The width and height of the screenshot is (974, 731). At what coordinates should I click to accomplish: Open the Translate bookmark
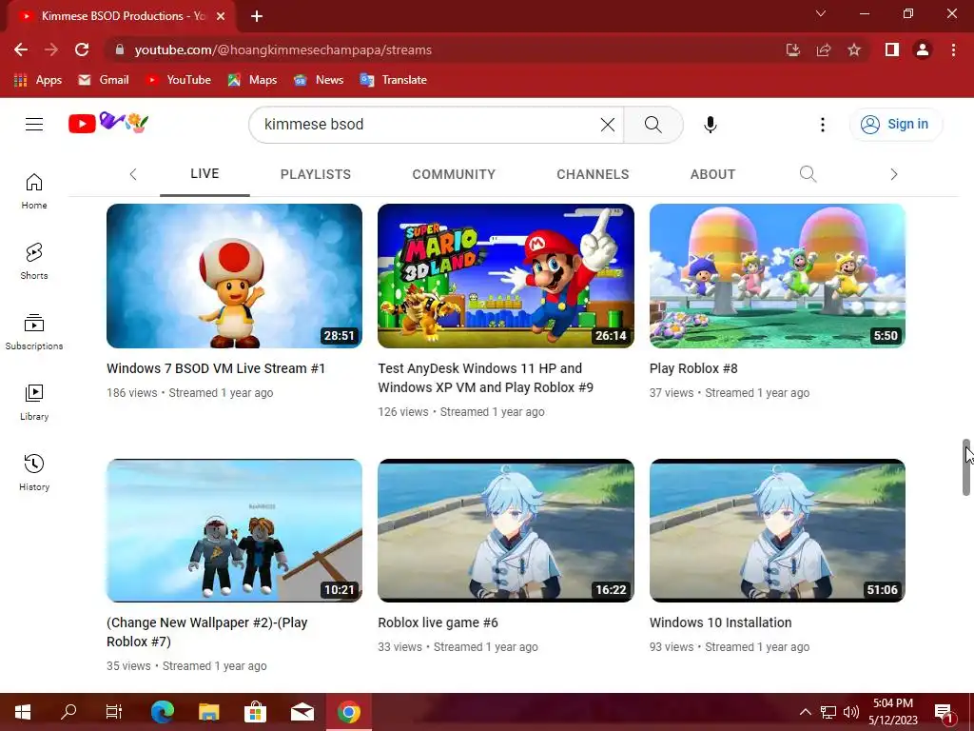click(393, 80)
